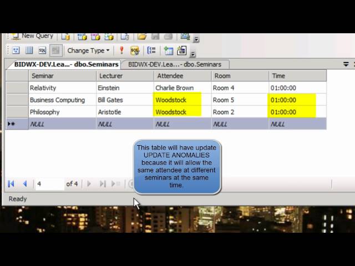Click the Seminar column header

point(63,76)
